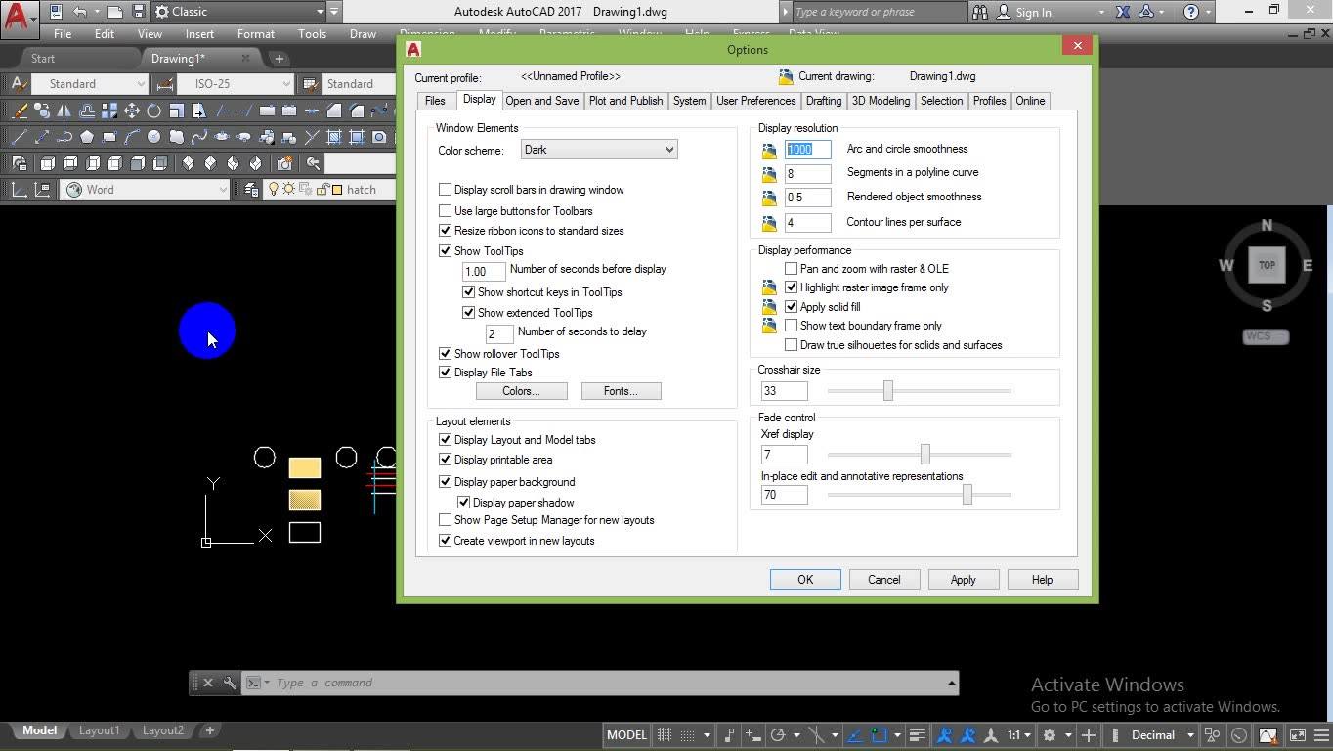Uncheck Display paper shadow

[x=464, y=503]
